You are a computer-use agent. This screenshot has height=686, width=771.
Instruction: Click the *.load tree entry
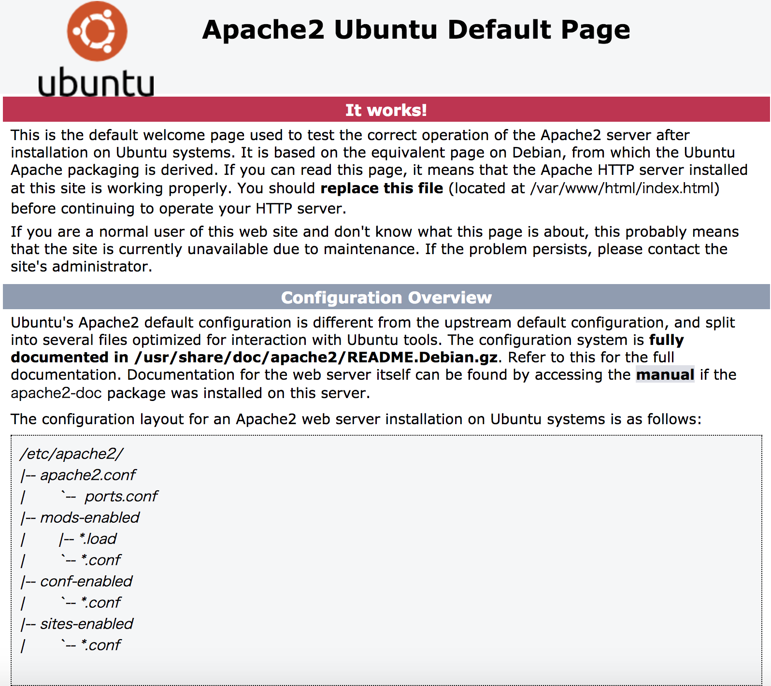tap(98, 539)
